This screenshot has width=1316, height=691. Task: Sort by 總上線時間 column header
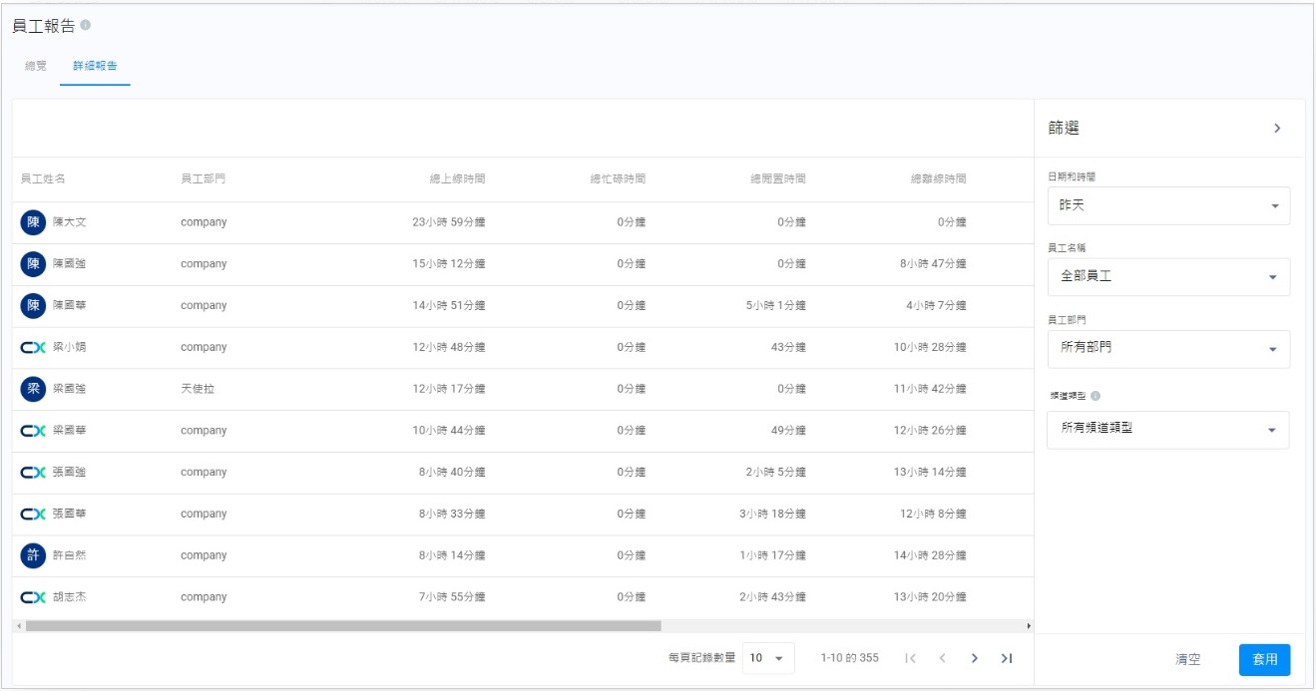(x=458, y=179)
